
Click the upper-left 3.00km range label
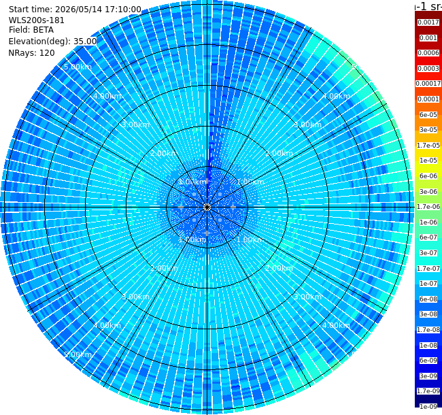pos(135,124)
